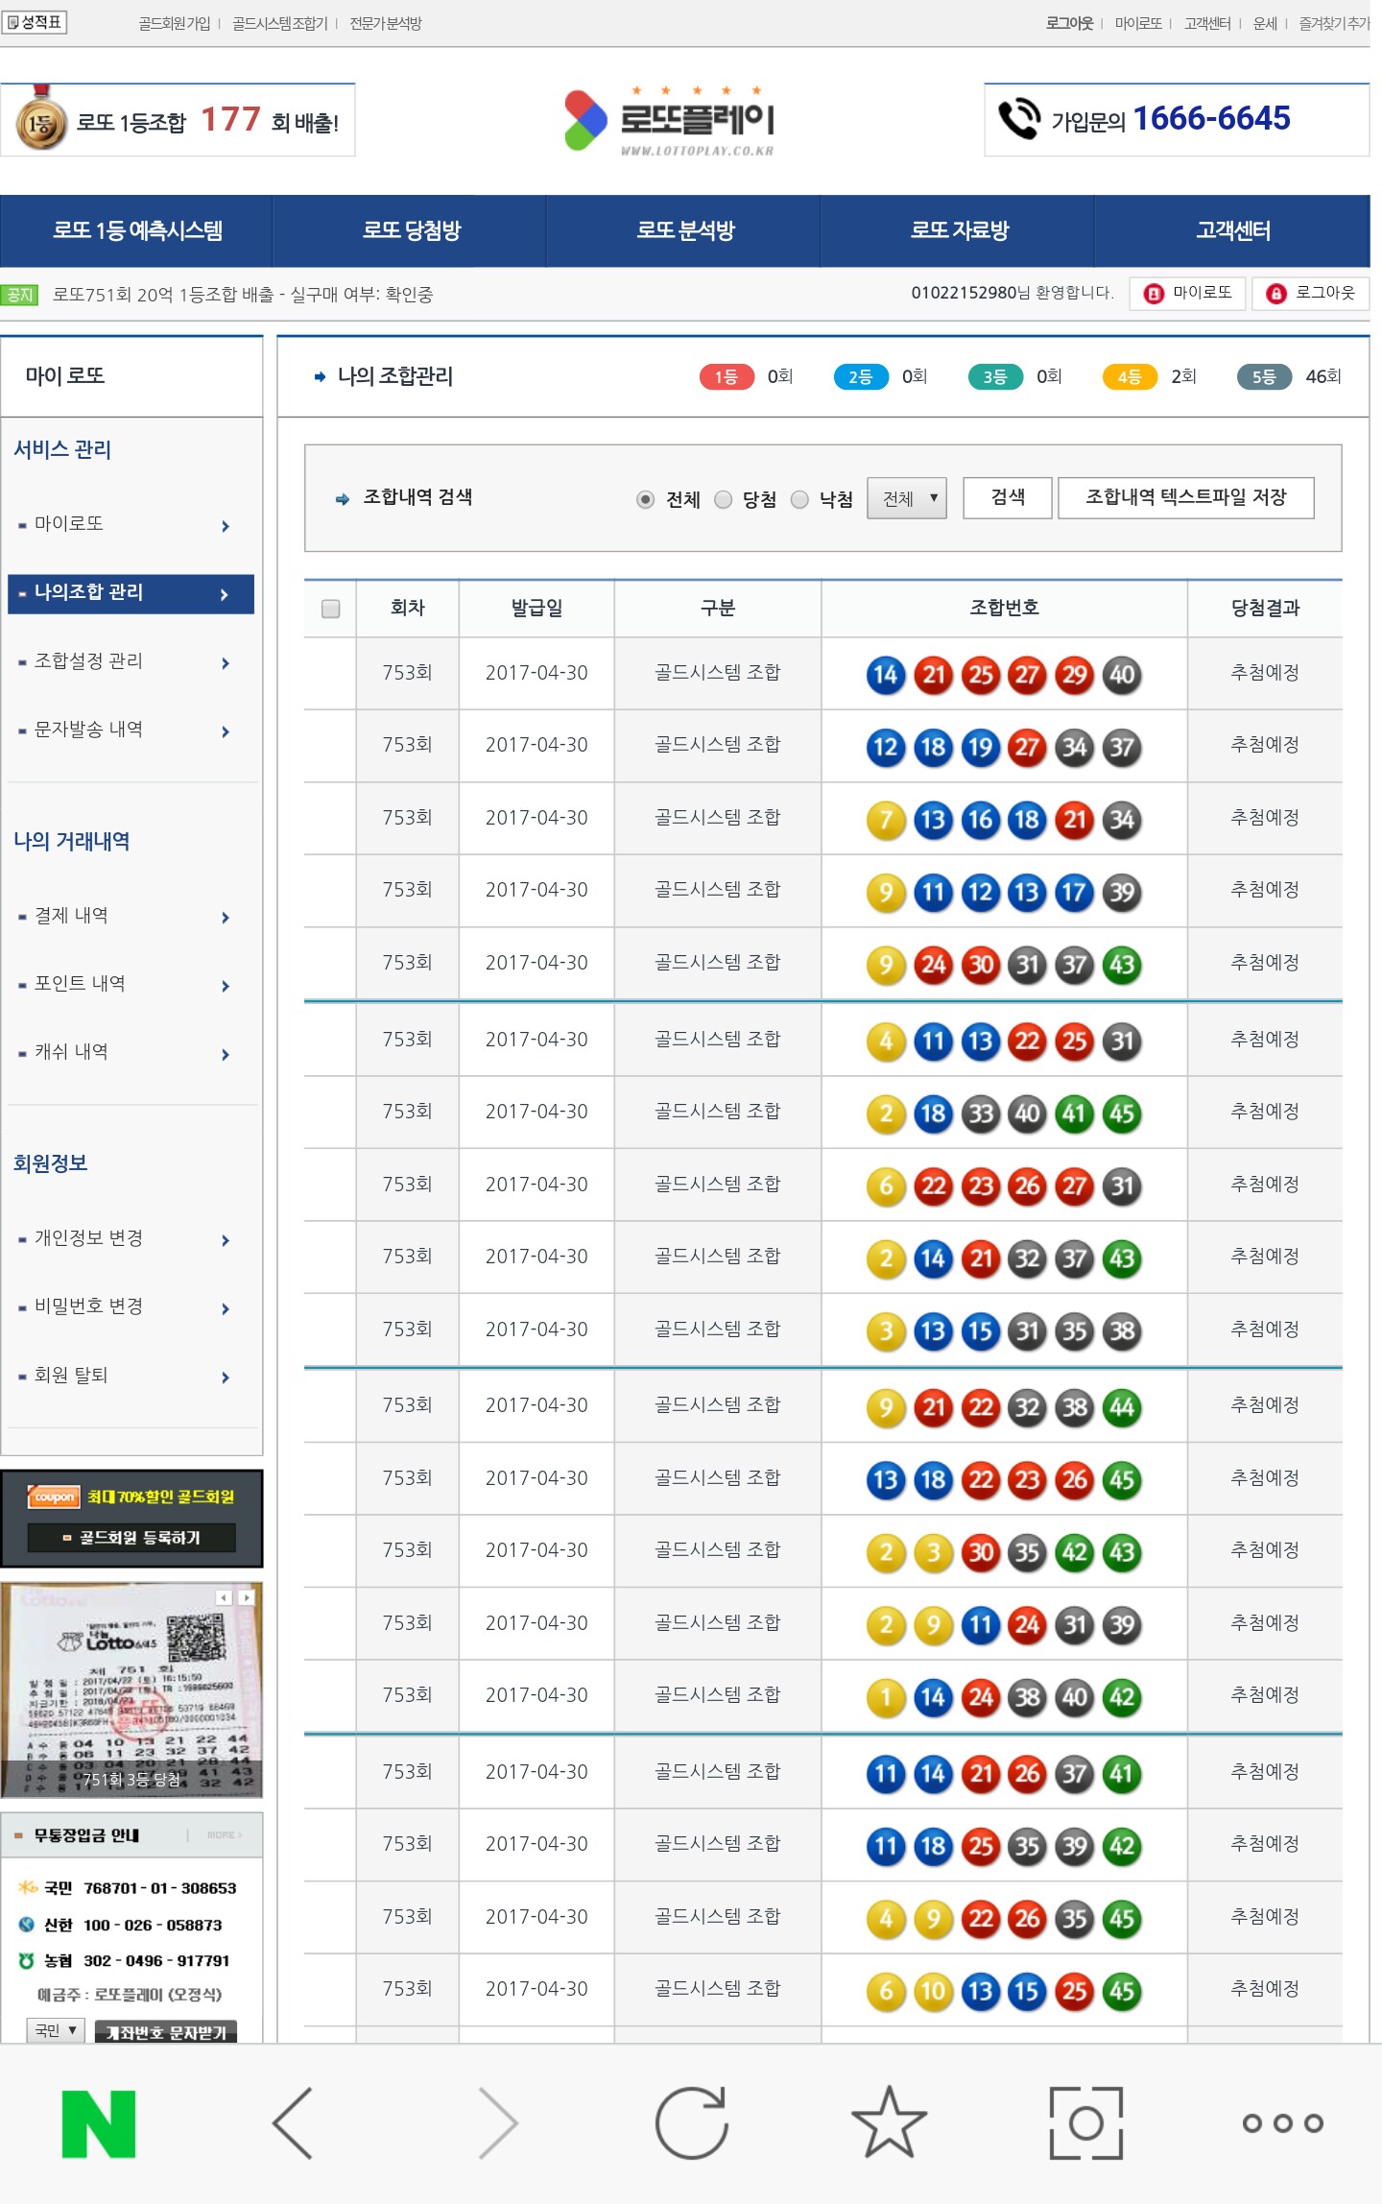The height and width of the screenshot is (2204, 1382).
Task: Open the three-dot more options menu
Action: coord(1282,2123)
